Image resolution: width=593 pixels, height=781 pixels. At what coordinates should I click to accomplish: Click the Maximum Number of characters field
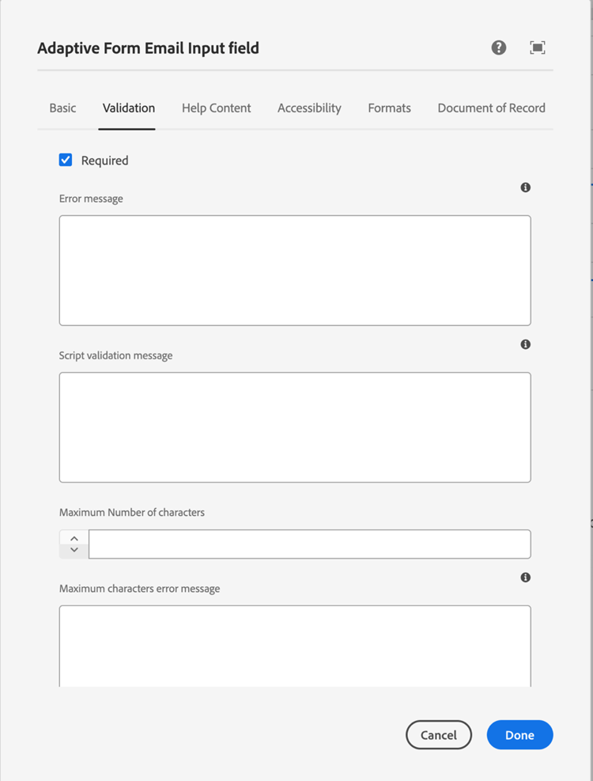309,544
